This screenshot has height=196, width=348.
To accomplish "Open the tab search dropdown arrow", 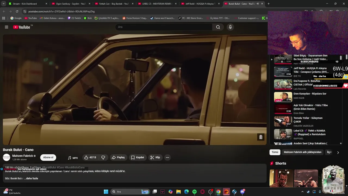I will (4, 4).
